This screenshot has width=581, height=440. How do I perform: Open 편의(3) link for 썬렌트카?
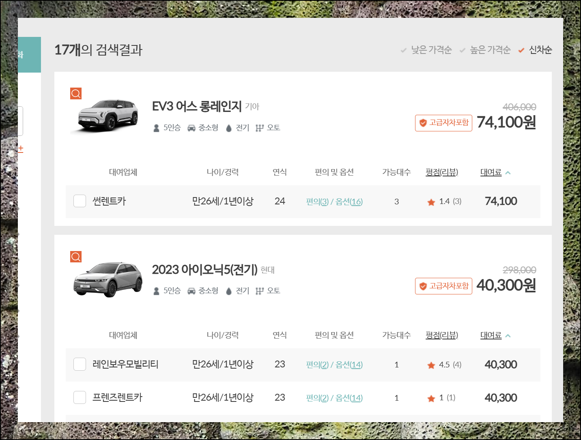pyautogui.click(x=317, y=202)
